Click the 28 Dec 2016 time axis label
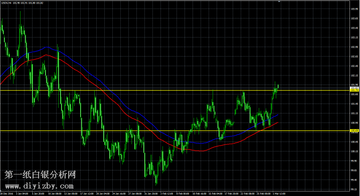360x196 pixels. tap(7, 193)
